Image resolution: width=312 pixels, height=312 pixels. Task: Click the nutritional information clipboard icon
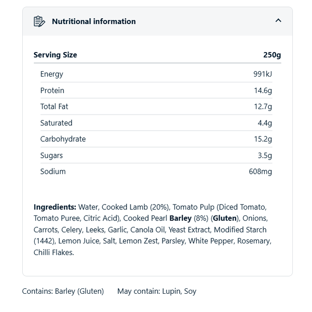(x=39, y=21)
